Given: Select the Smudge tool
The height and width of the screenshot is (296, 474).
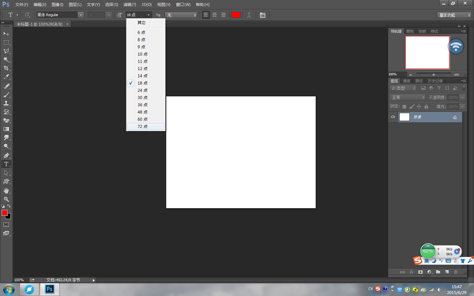Looking at the screenshot, I should pos(6,137).
